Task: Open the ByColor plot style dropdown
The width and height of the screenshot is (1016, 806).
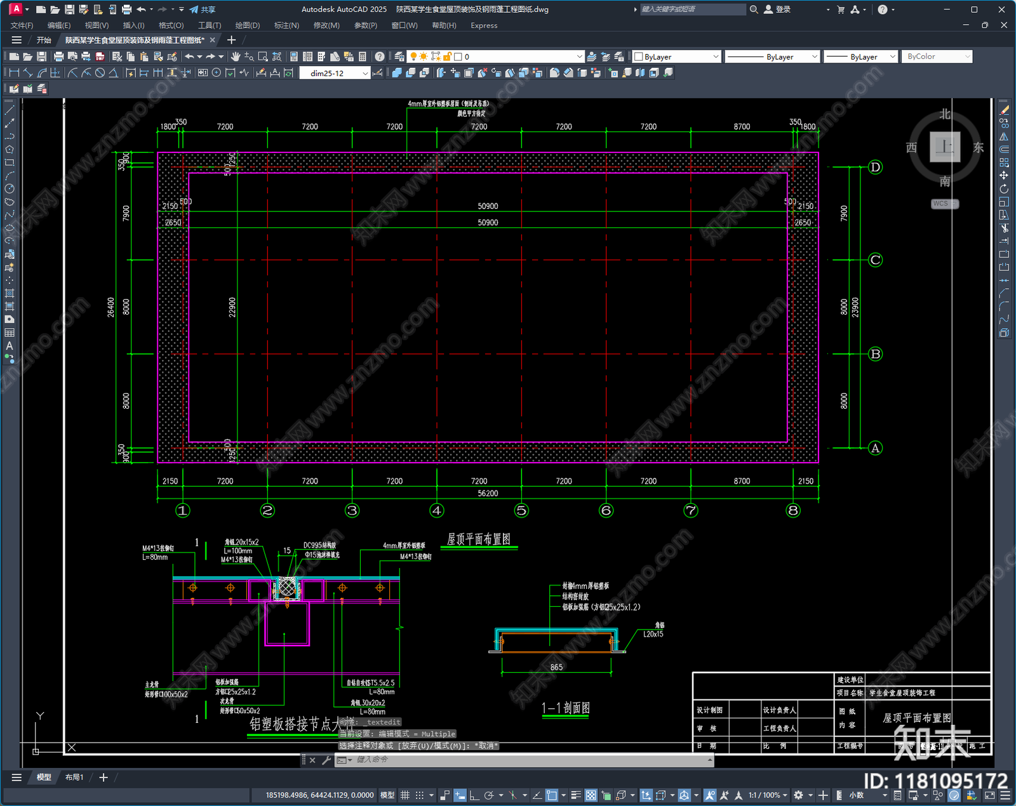Action: 937,56
